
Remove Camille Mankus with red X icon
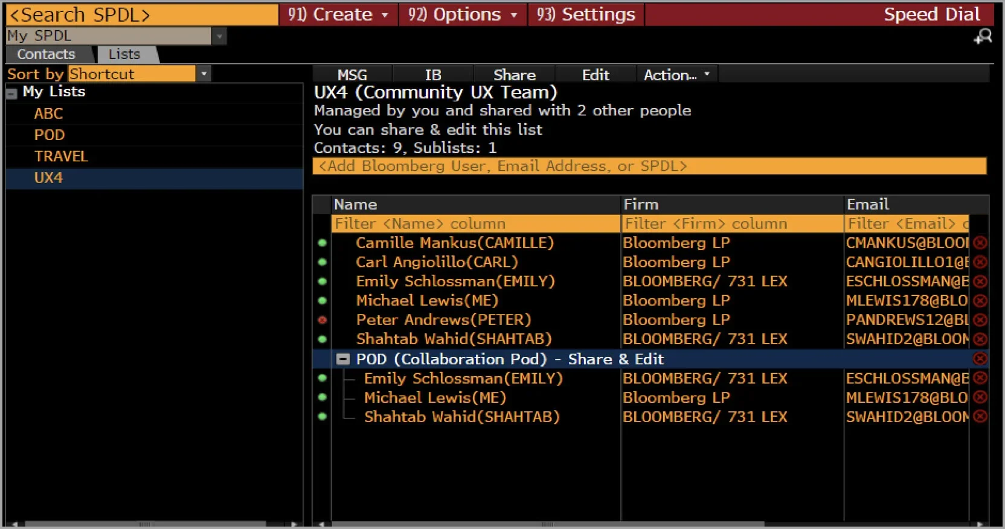[x=980, y=243]
